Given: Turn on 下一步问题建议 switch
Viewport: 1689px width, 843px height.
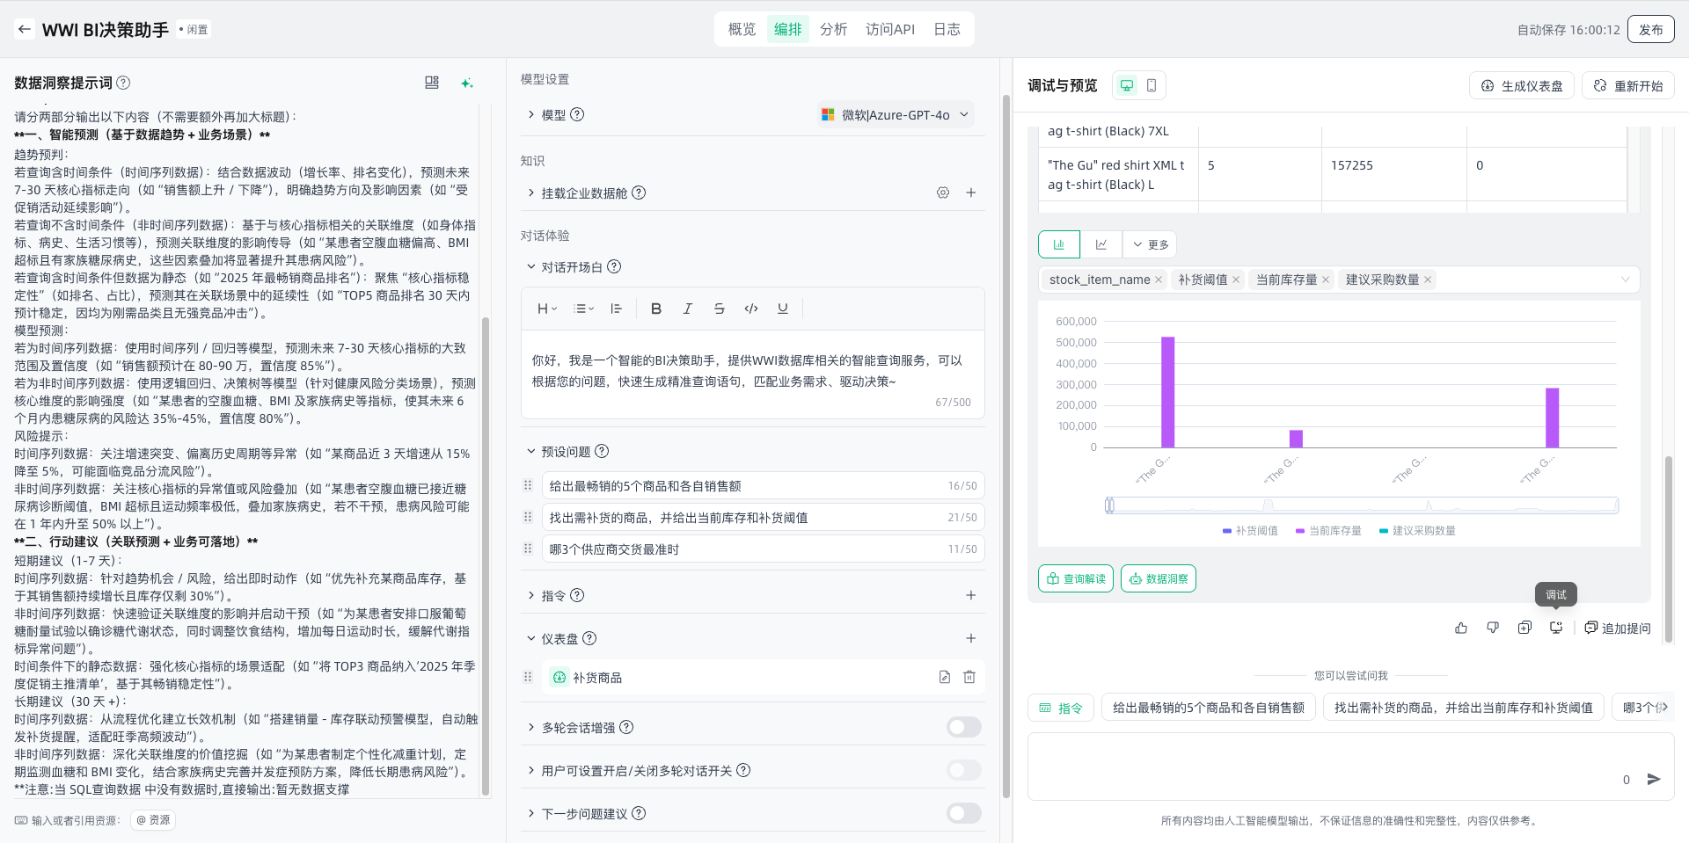Looking at the screenshot, I should (x=963, y=813).
